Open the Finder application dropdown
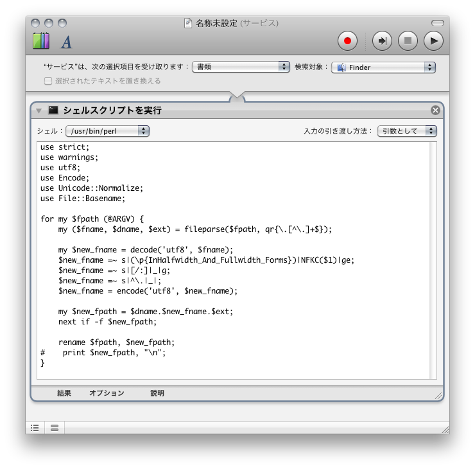 tap(383, 67)
